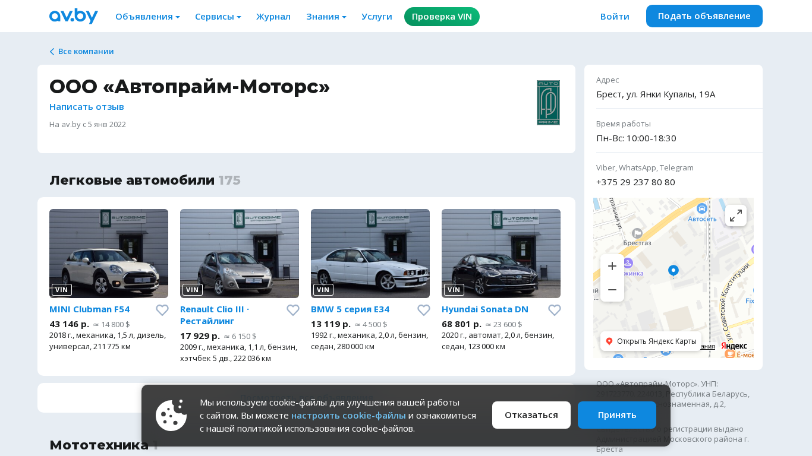Open the Автопрайм company logo

click(x=548, y=103)
